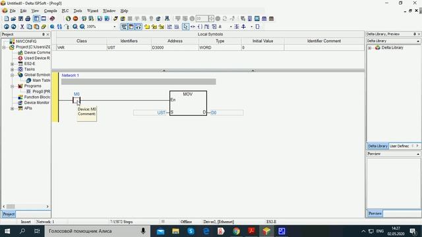The height and width of the screenshot is (237, 422).
Task: Collapse the Global Symbols node
Action: click(12, 75)
